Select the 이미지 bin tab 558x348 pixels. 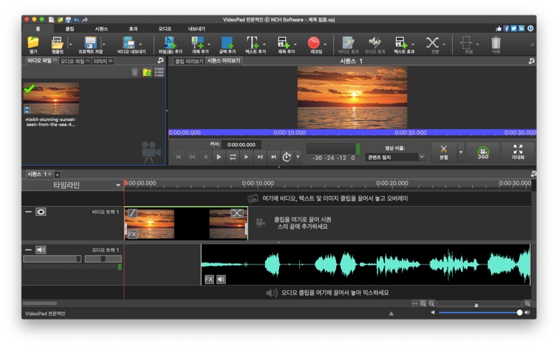(x=103, y=61)
